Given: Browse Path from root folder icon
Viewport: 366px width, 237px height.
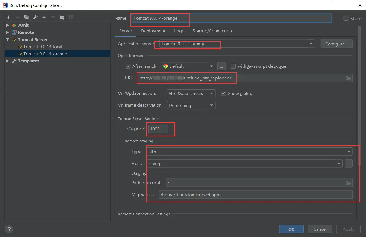Looking at the screenshot, I should click(348, 183).
